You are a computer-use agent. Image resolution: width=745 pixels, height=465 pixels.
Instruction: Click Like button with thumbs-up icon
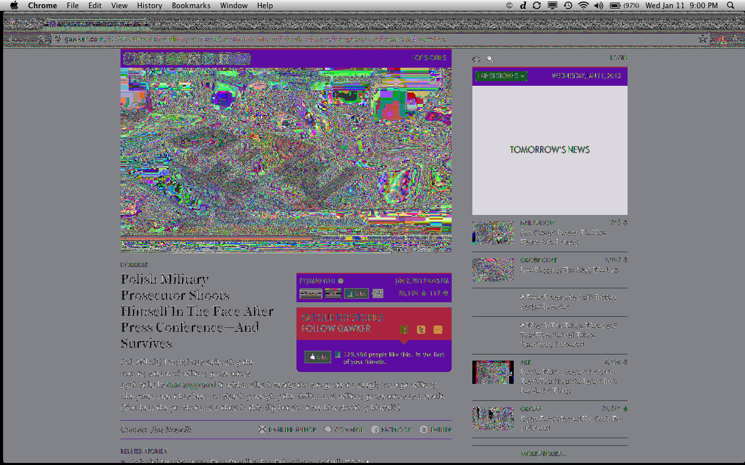point(318,357)
